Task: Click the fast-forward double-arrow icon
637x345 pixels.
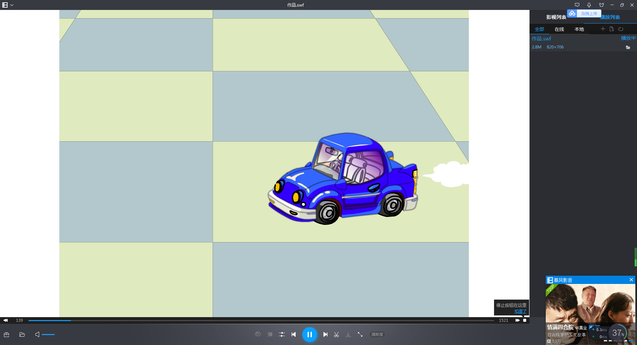Action: [x=518, y=320]
